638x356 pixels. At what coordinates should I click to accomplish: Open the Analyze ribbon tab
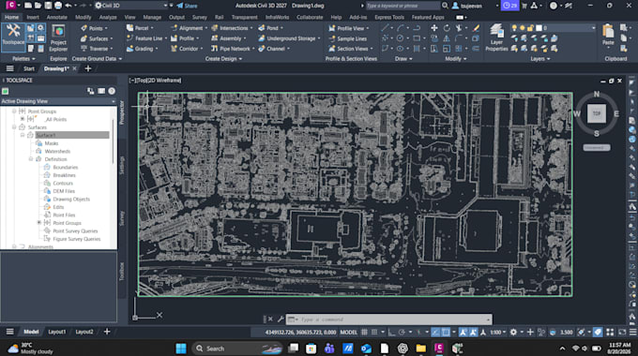[x=108, y=17]
